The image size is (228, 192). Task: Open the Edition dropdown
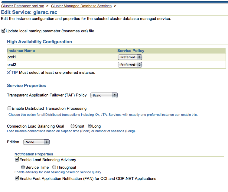click(36, 142)
